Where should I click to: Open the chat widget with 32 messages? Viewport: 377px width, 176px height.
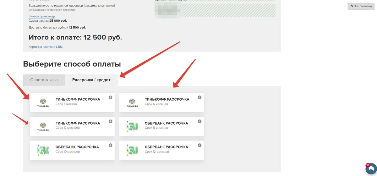coord(371,168)
